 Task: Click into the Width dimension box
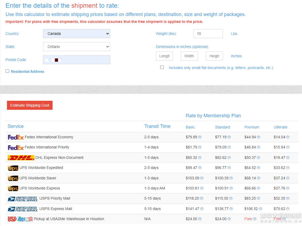click(189, 56)
